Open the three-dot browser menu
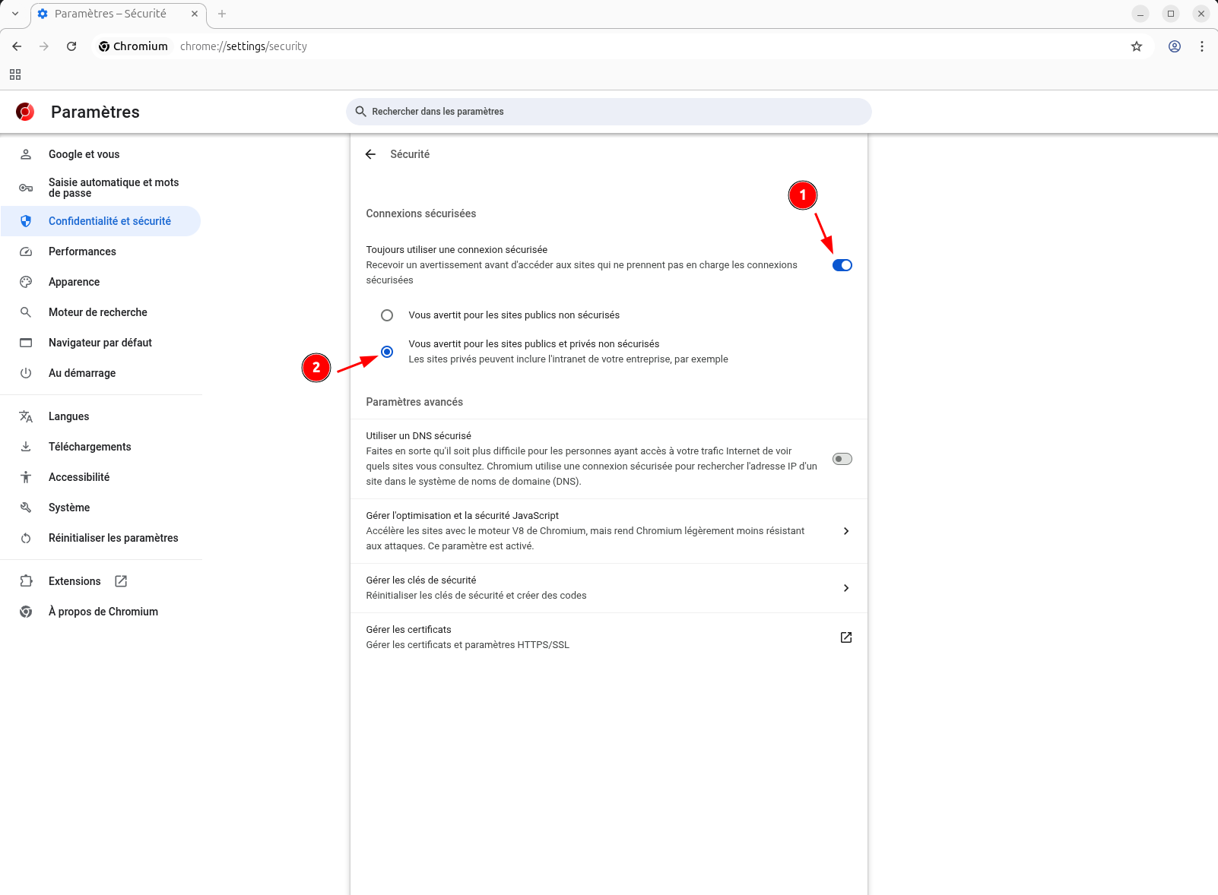This screenshot has width=1218, height=895. 1202,46
